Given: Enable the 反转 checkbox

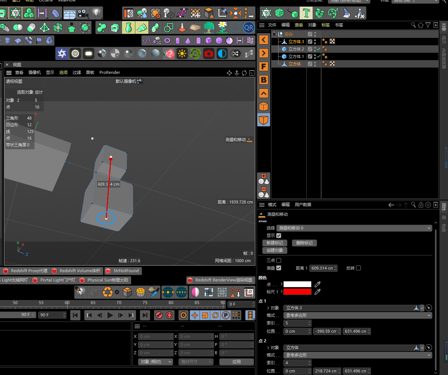Looking at the screenshot, I should coord(359,268).
